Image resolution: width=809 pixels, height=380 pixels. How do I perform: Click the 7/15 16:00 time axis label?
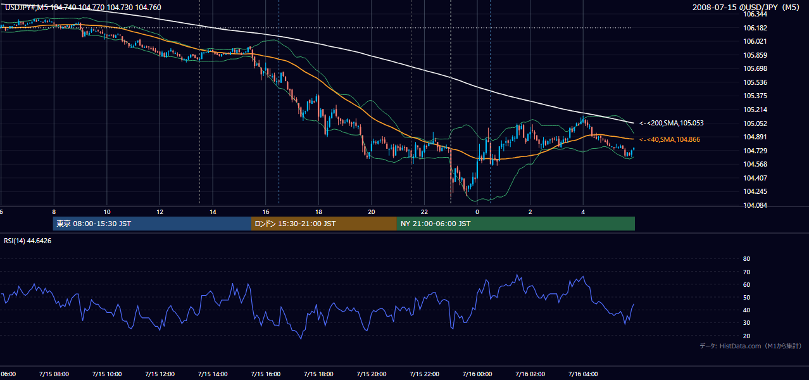pos(265,374)
